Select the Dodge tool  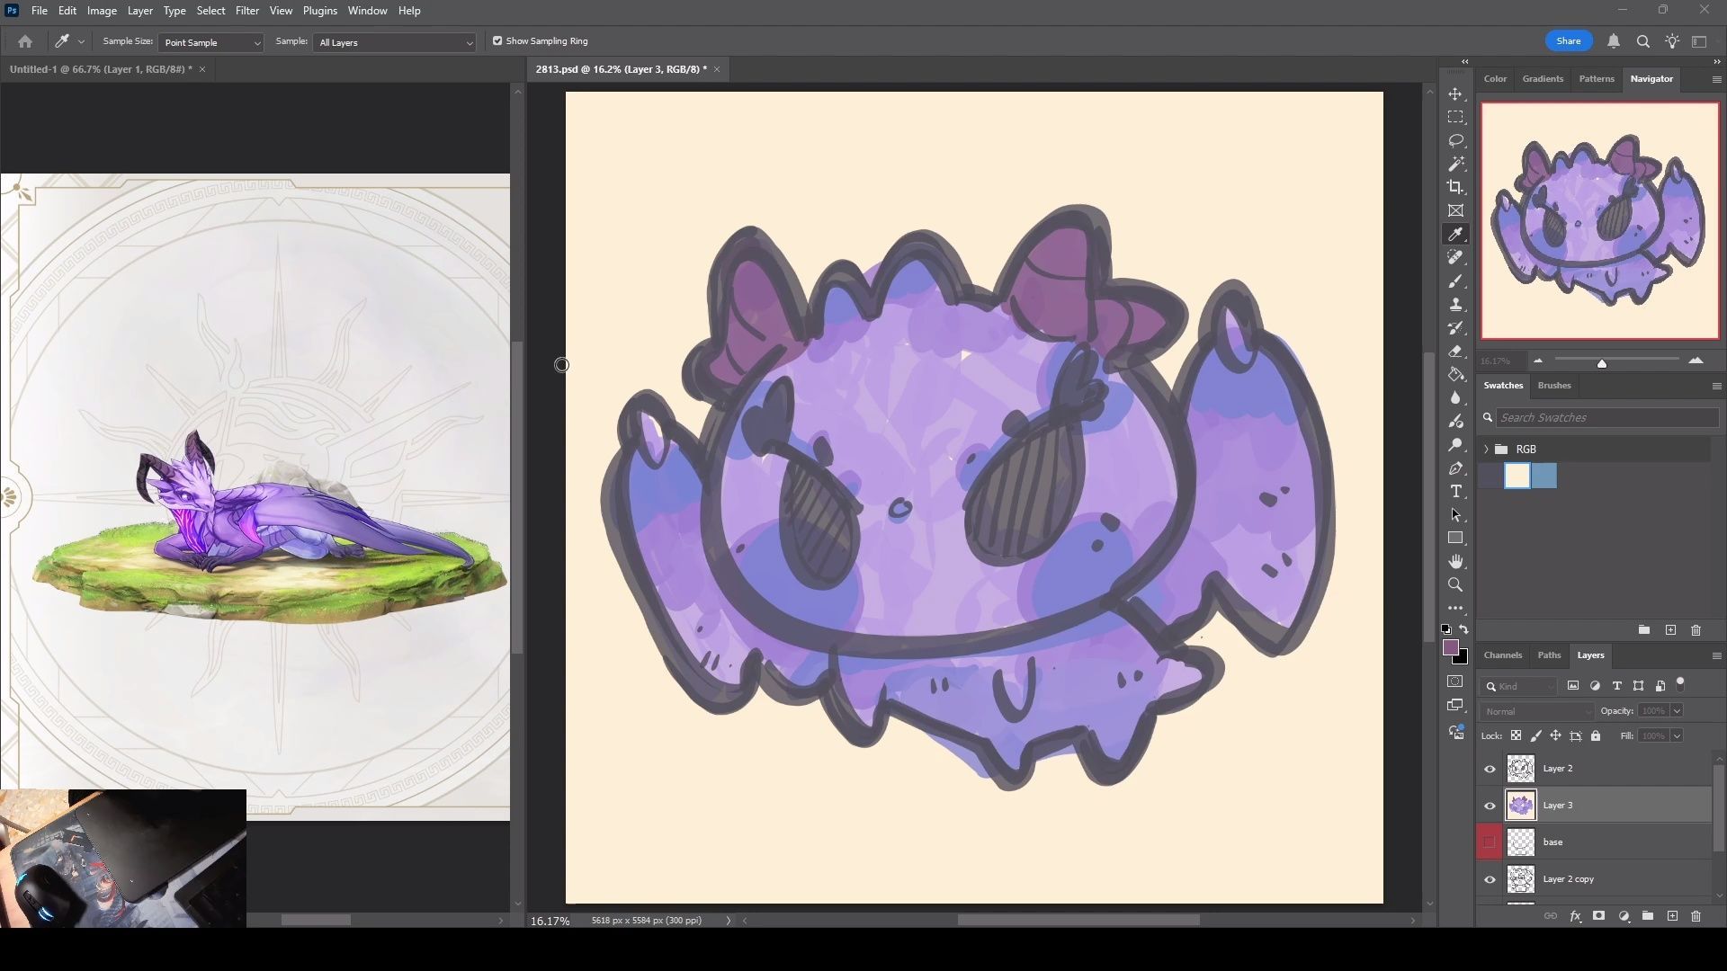[1455, 445]
